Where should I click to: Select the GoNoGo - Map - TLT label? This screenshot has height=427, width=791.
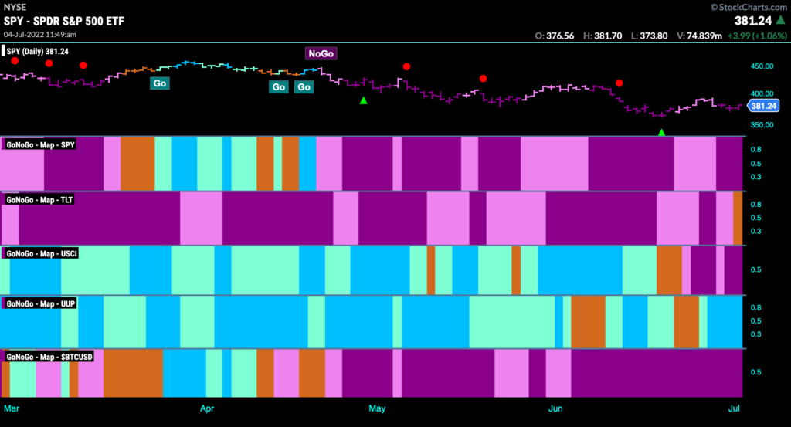pyautogui.click(x=39, y=200)
